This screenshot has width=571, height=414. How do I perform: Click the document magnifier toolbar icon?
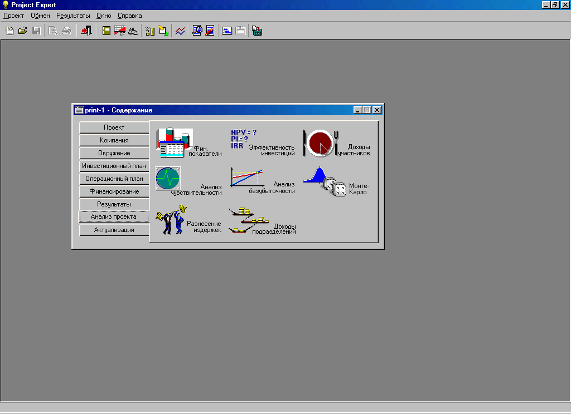click(197, 31)
